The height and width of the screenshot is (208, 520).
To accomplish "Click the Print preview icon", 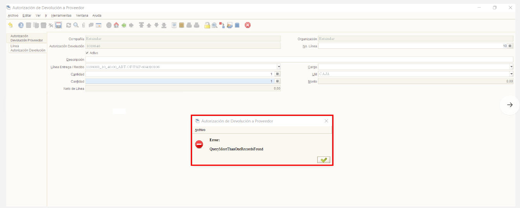I will coord(189,25).
